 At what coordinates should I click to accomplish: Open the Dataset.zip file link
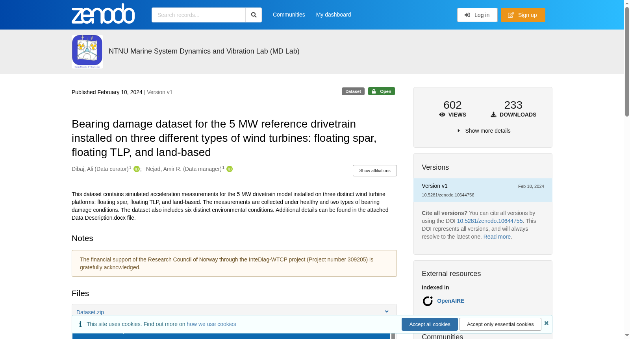pyautogui.click(x=90, y=312)
